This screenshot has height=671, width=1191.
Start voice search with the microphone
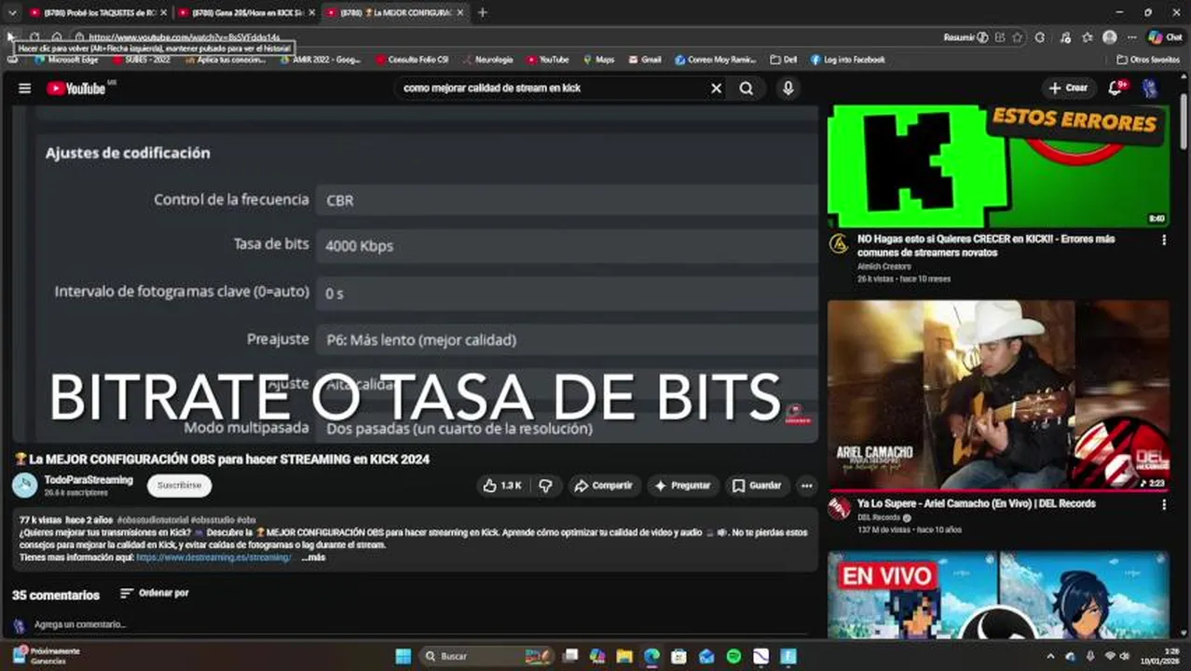788,89
